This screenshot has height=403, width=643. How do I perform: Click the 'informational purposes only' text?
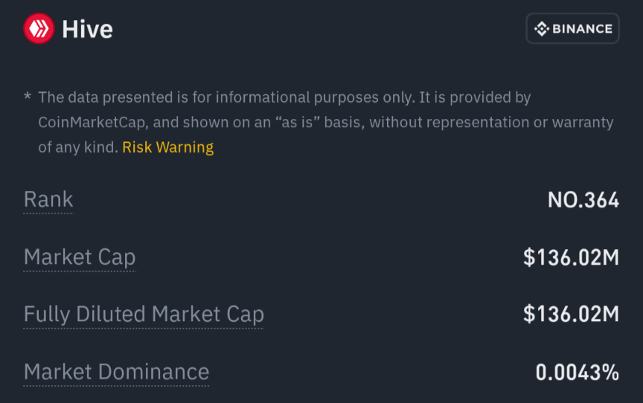314,97
